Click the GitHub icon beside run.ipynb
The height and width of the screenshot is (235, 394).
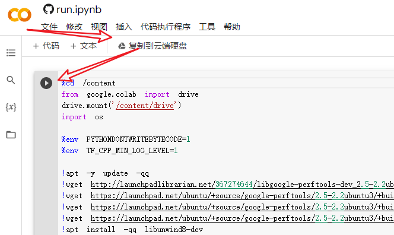[49, 9]
